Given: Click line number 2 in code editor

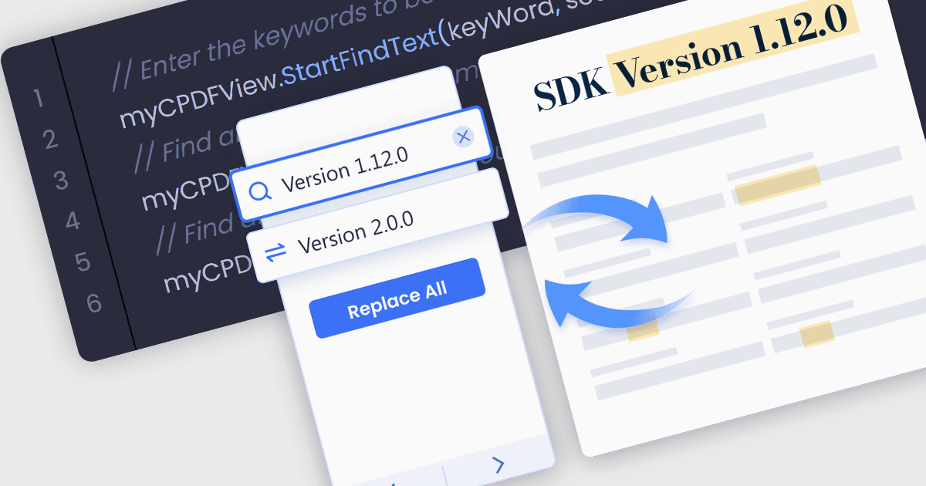Looking at the screenshot, I should tap(50, 140).
